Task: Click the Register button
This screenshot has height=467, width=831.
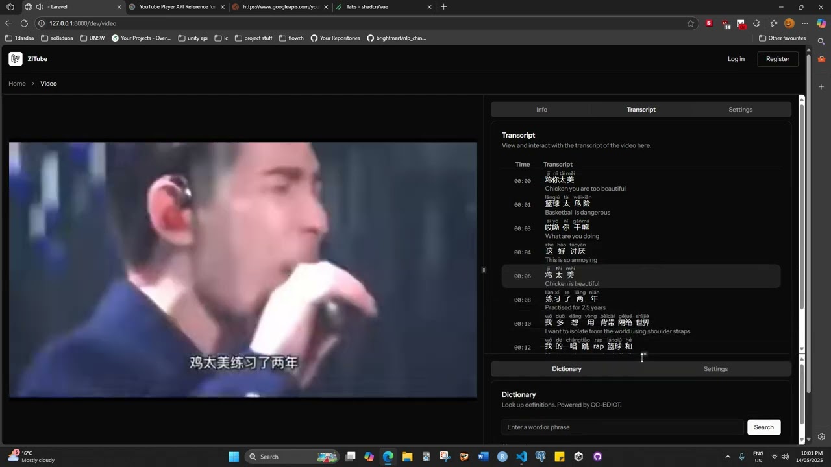Action: (x=777, y=59)
